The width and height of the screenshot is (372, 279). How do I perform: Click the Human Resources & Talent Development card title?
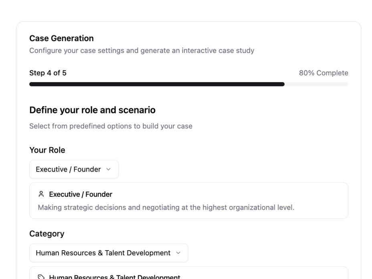point(114,277)
